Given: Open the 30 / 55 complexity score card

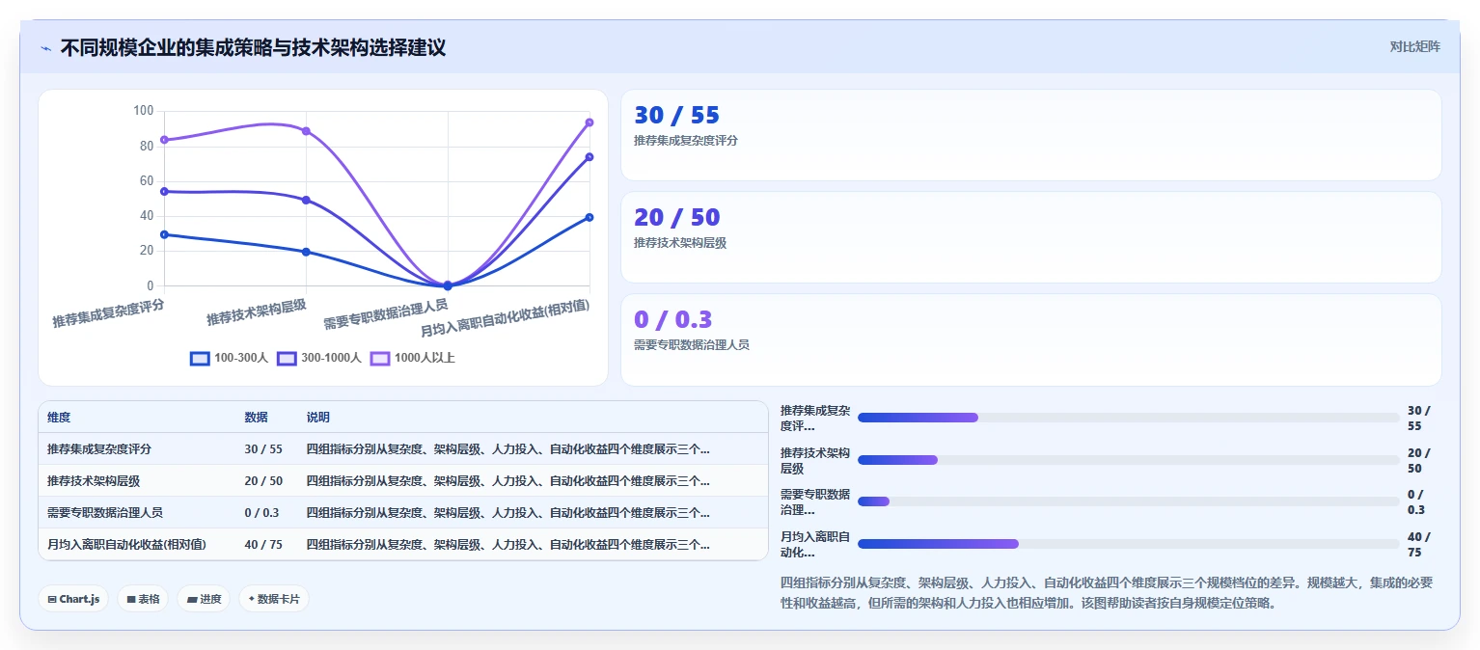Looking at the screenshot, I should coord(1030,135).
